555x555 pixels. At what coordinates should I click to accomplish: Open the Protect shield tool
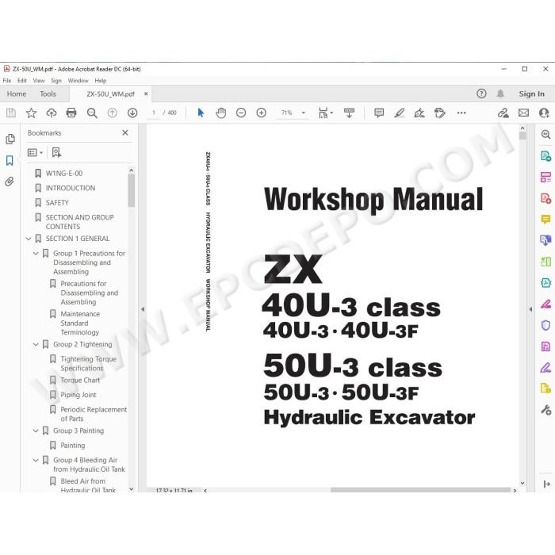point(545,325)
